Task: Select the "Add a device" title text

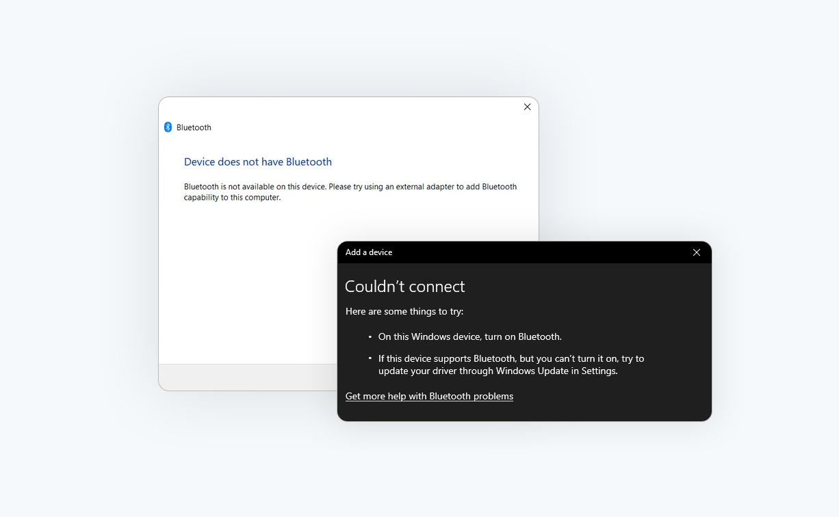Action: click(369, 252)
